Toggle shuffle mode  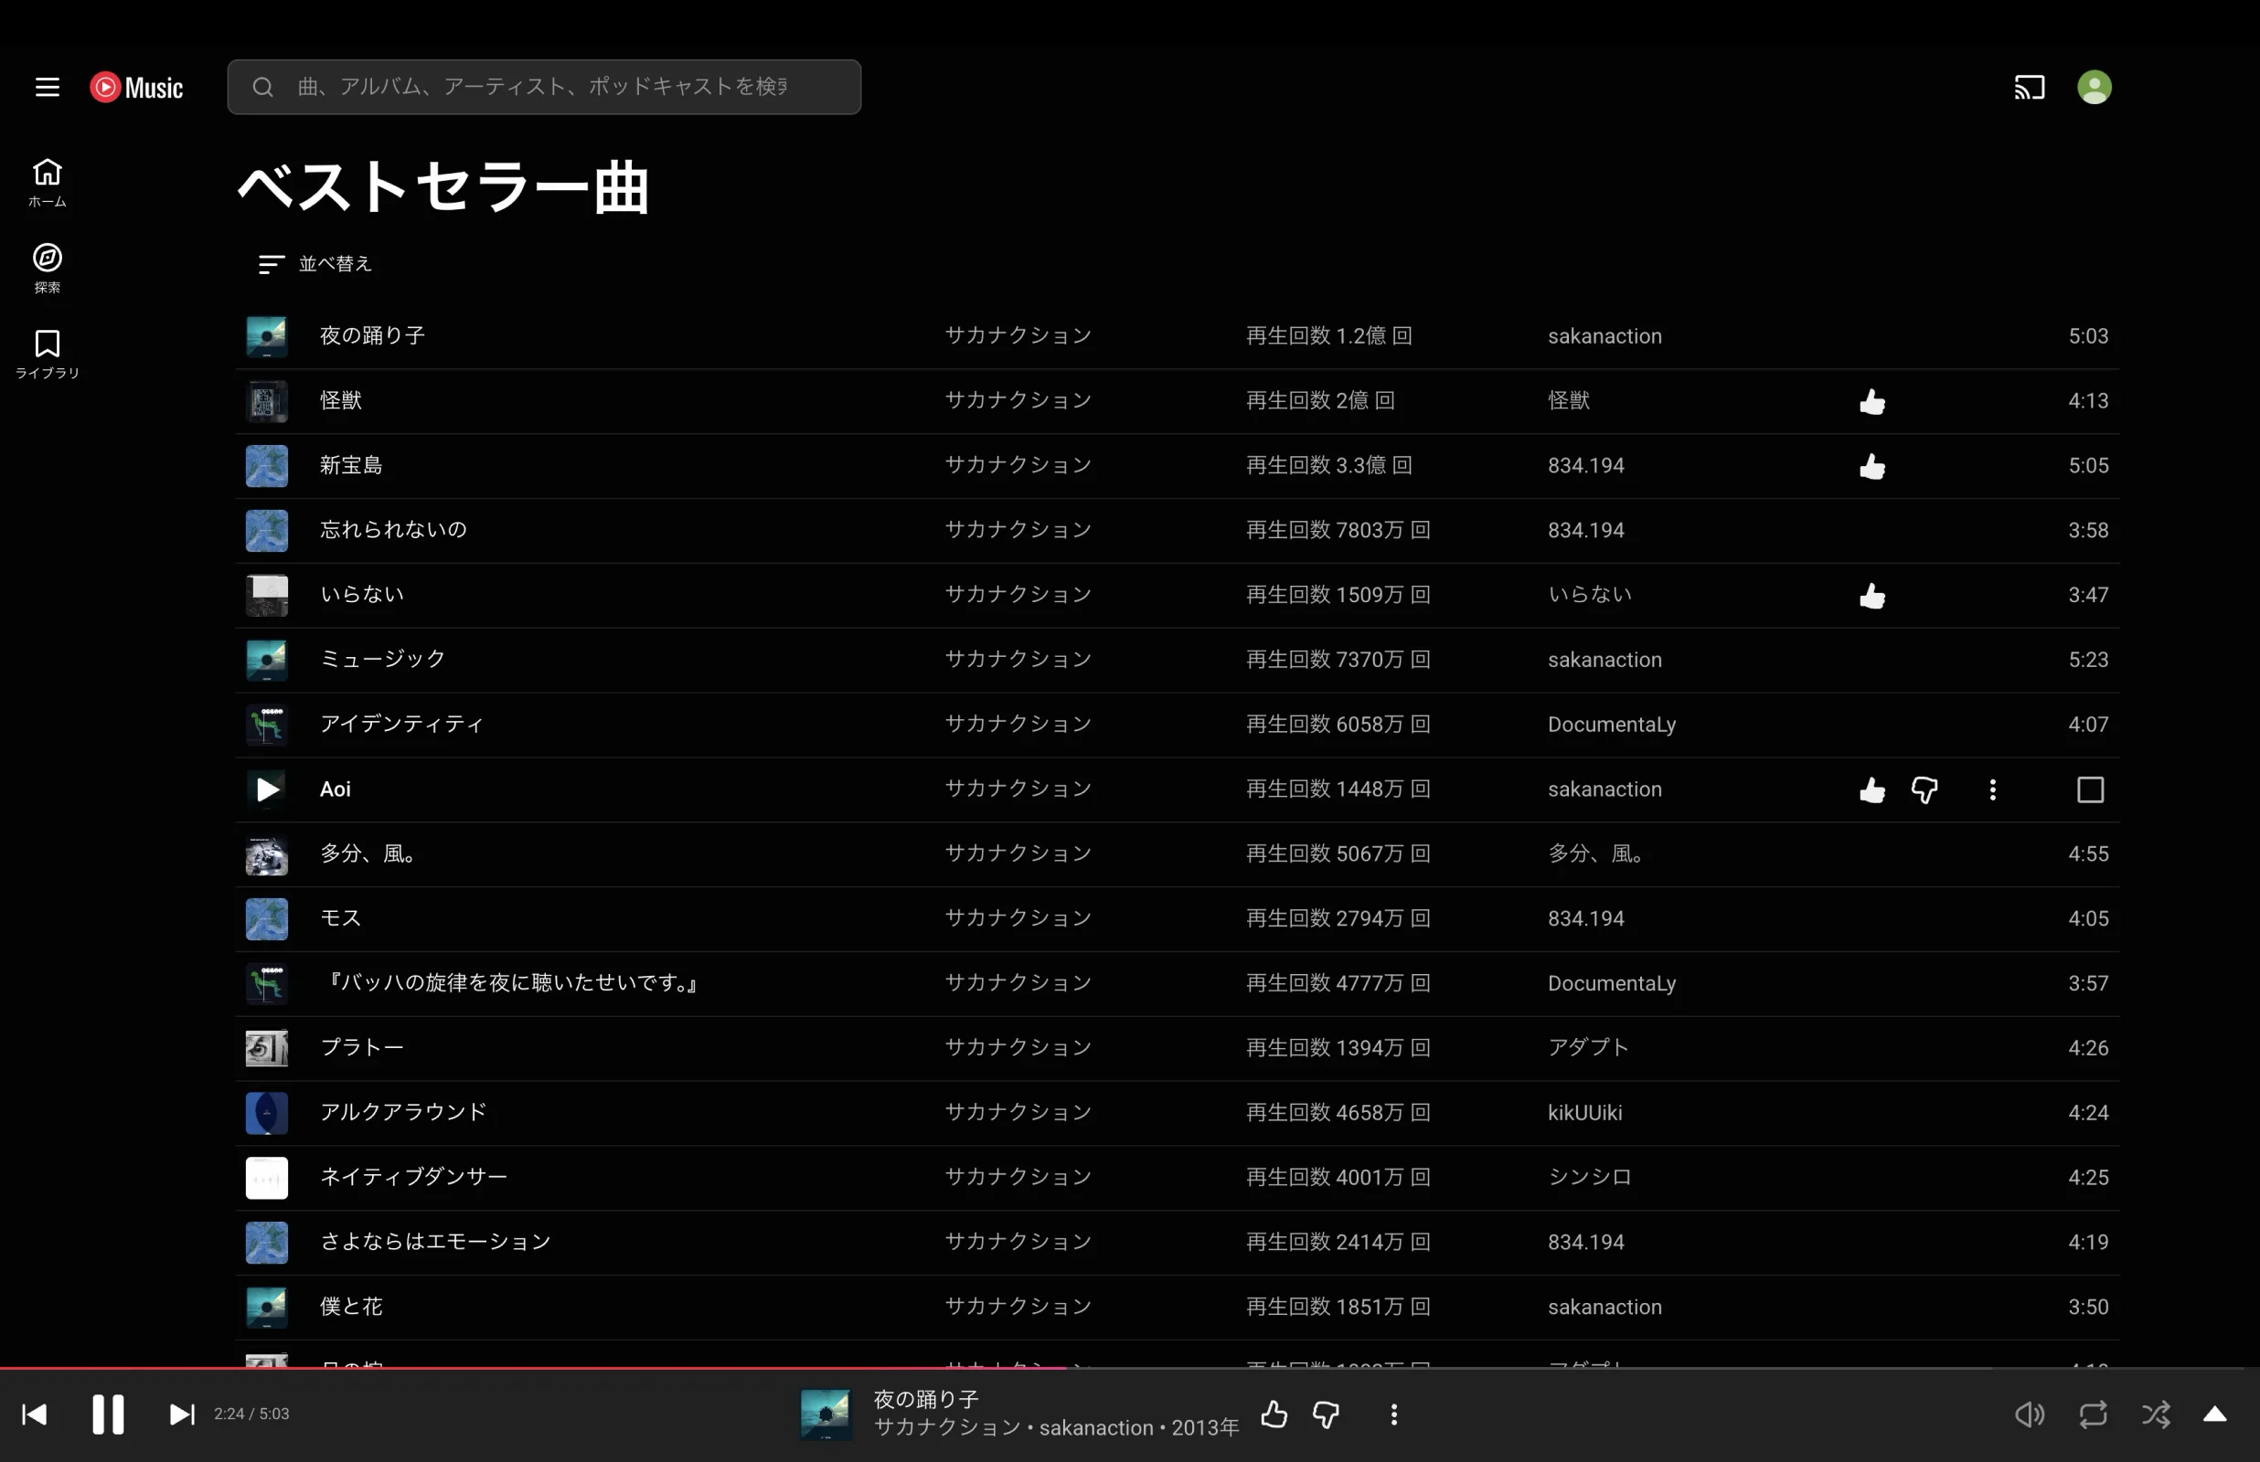click(2156, 1414)
